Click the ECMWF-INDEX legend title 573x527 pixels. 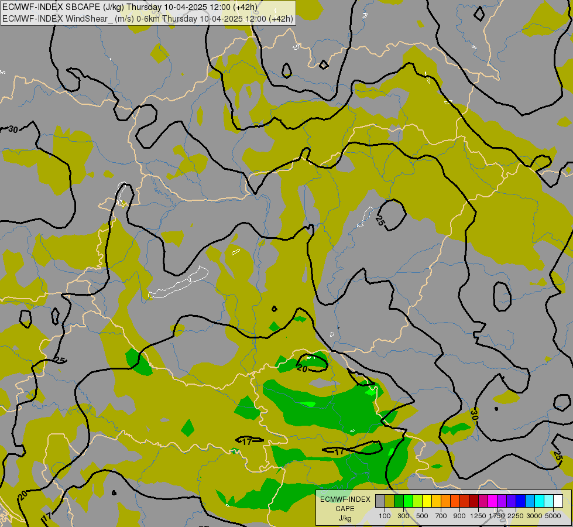click(x=345, y=499)
